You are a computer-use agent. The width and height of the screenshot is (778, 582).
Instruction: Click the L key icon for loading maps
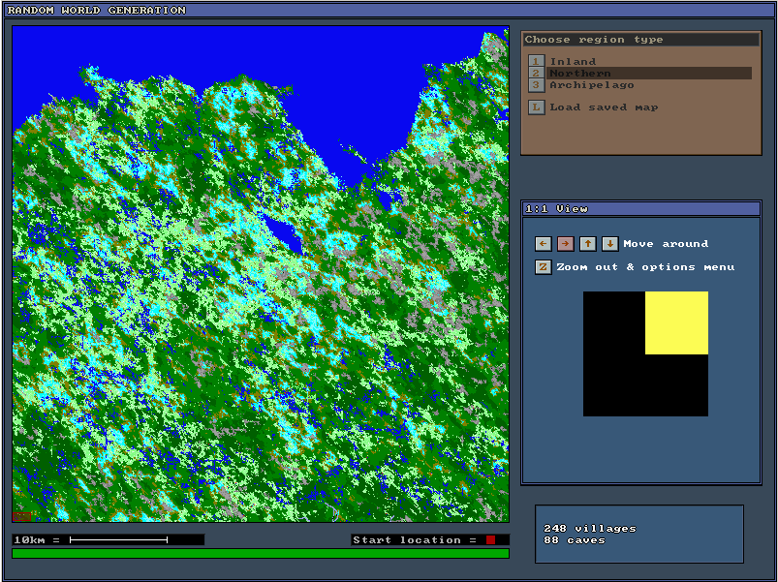coord(536,107)
